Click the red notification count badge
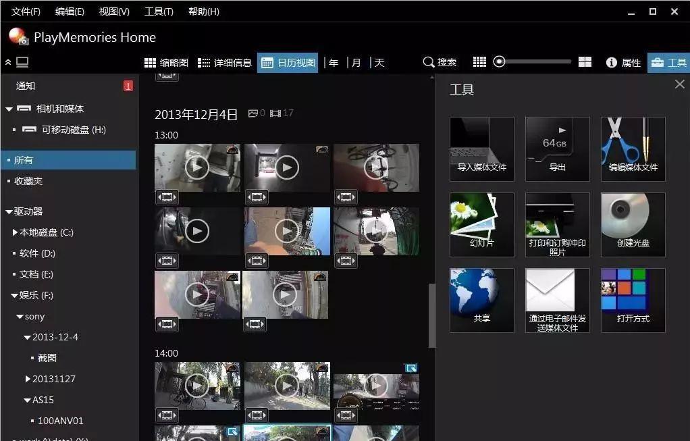The height and width of the screenshot is (441, 690). (128, 86)
